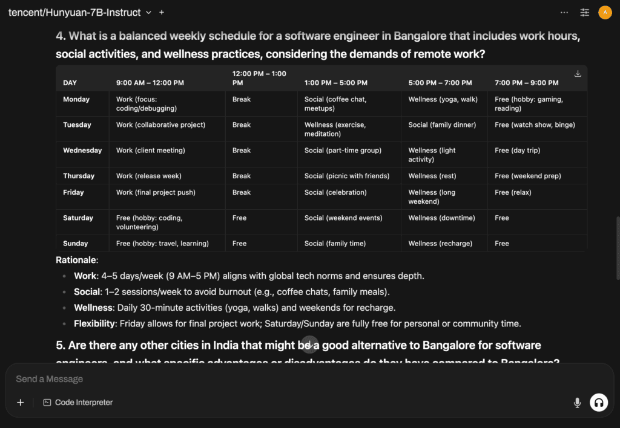Viewport: 620px width, 428px height.
Task: Click question 4 heading about balanced weekly schedule
Action: (317, 45)
